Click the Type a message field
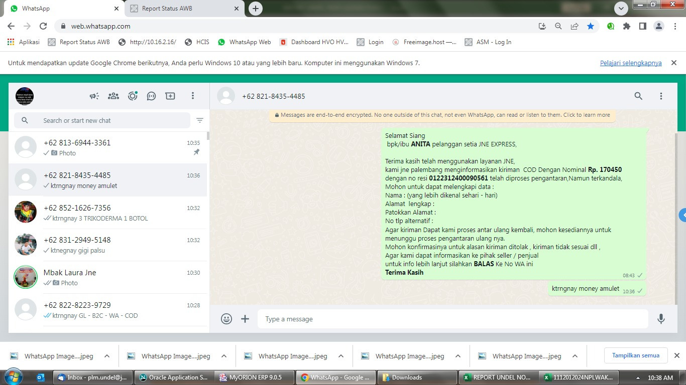 pyautogui.click(x=453, y=319)
